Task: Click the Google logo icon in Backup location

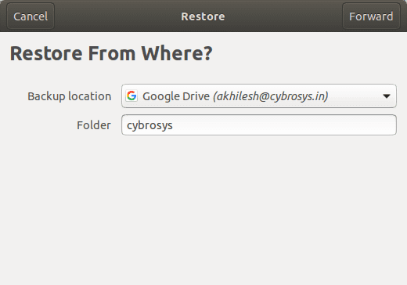Action: pyautogui.click(x=131, y=96)
